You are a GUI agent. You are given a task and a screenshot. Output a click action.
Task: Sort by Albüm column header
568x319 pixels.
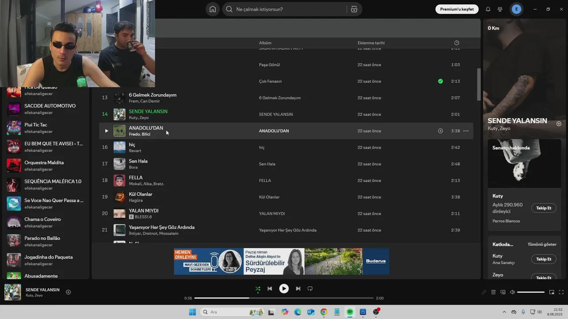265,43
